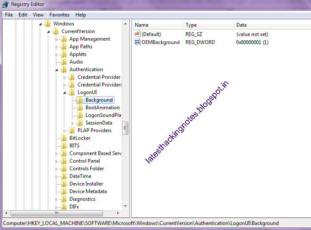Click the BITS folder icon
The width and height of the screenshot is (311, 230).
pyautogui.click(x=64, y=146)
